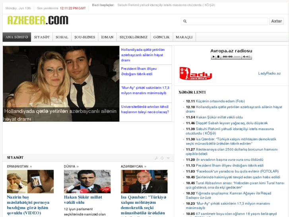289x217 pixels.
Task: Open article 'Nazirin baş məsləhətçisi pornoya baxdığına'
Action: [x=28, y=205]
